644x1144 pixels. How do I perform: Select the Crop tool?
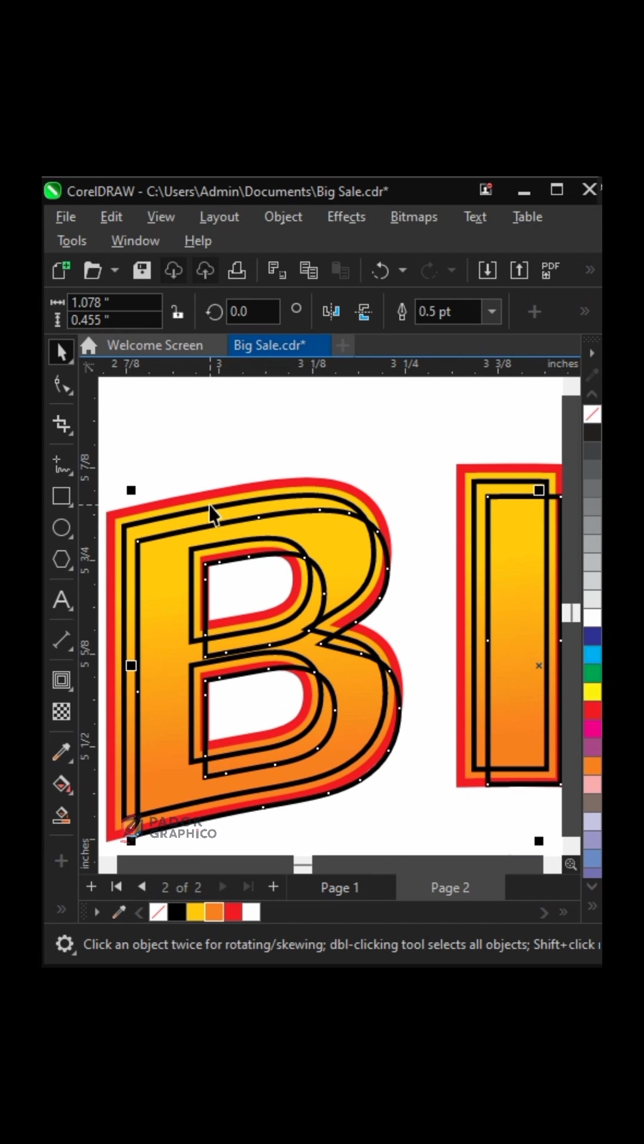[62, 424]
